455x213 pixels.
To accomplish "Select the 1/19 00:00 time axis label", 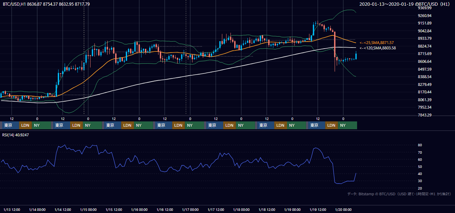I will click(292, 209).
